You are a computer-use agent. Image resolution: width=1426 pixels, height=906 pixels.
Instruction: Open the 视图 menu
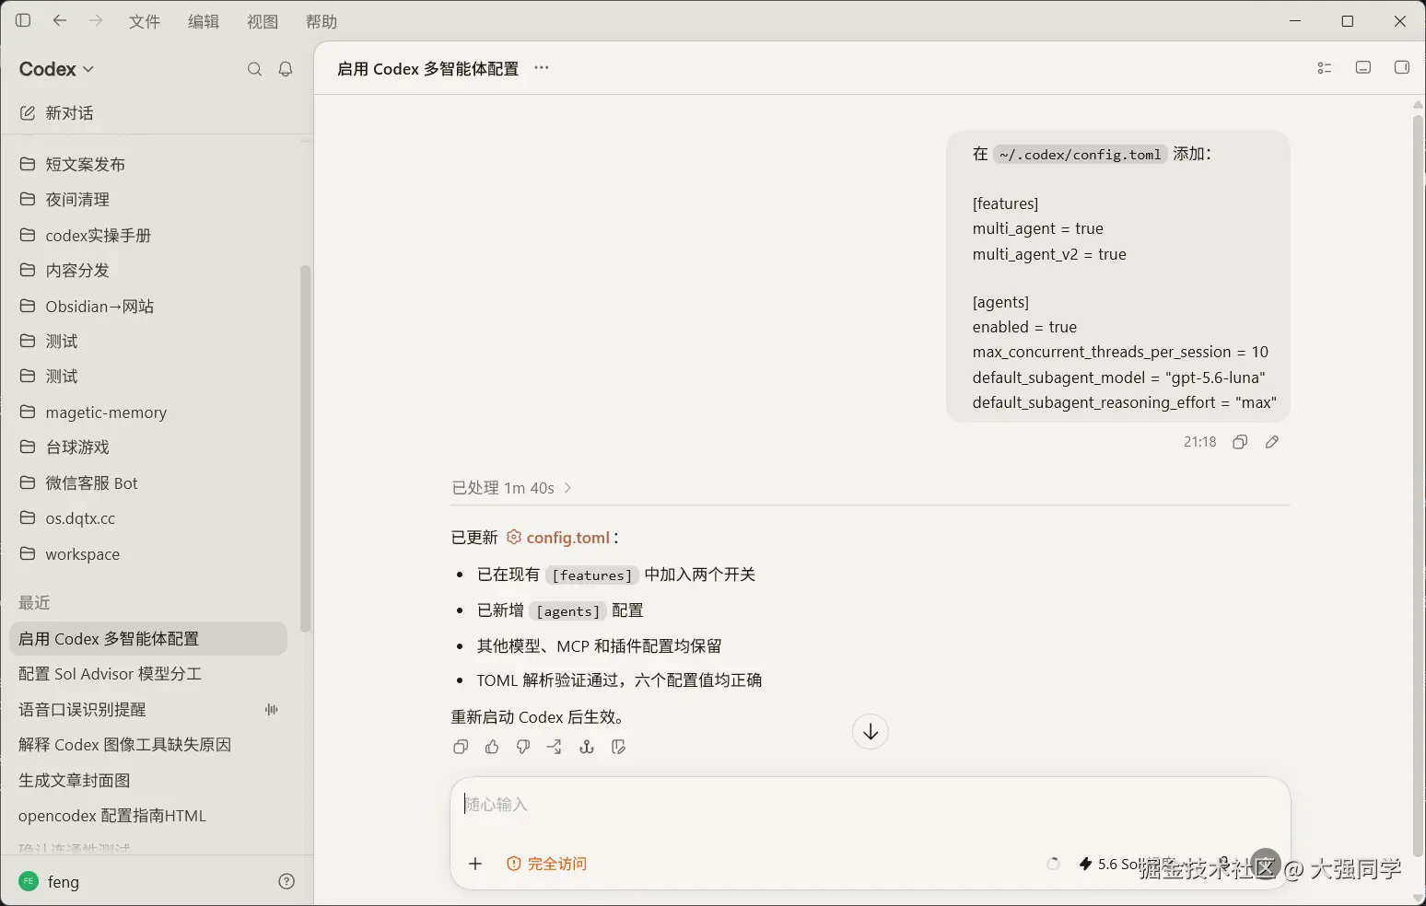(x=263, y=21)
